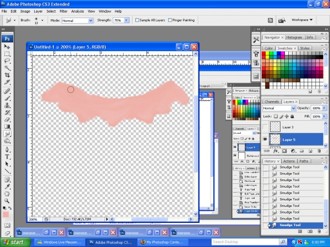The image size is (330, 247).
Task: Select the Eraser tool
Action: (x=7, y=120)
